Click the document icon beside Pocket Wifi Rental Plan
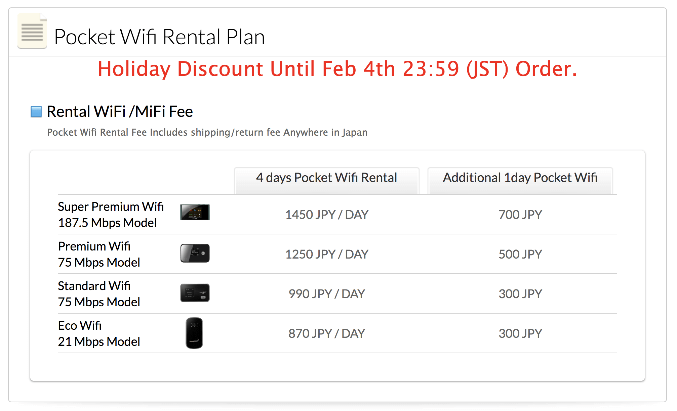 [x=32, y=31]
